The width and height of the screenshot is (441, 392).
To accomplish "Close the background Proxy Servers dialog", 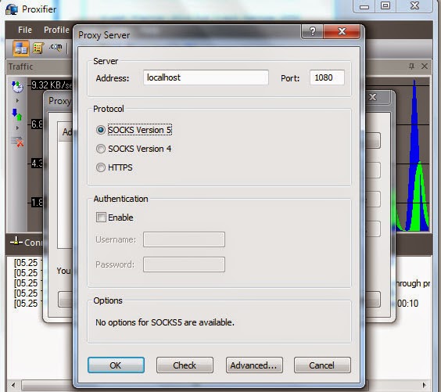I will tap(373, 97).
